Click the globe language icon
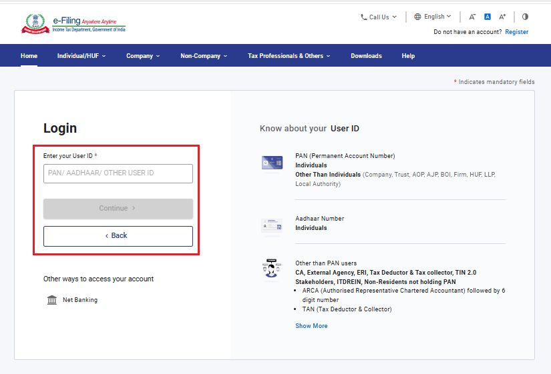This screenshot has width=551, height=374. [x=417, y=17]
